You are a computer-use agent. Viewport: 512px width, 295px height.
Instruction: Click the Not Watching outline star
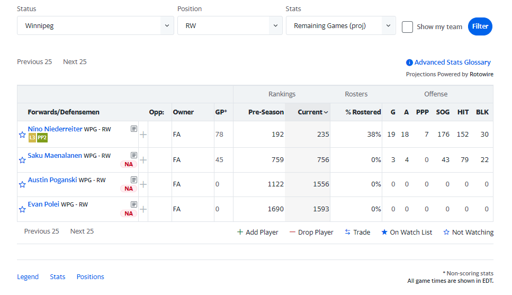[x=446, y=232]
